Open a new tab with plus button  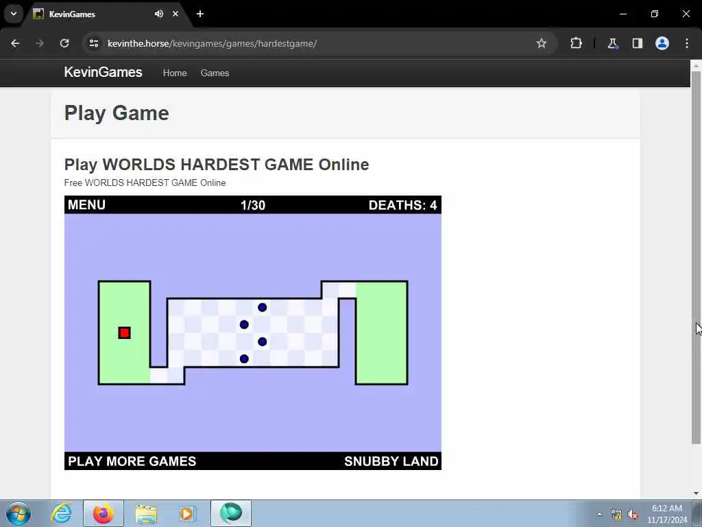pyautogui.click(x=200, y=14)
